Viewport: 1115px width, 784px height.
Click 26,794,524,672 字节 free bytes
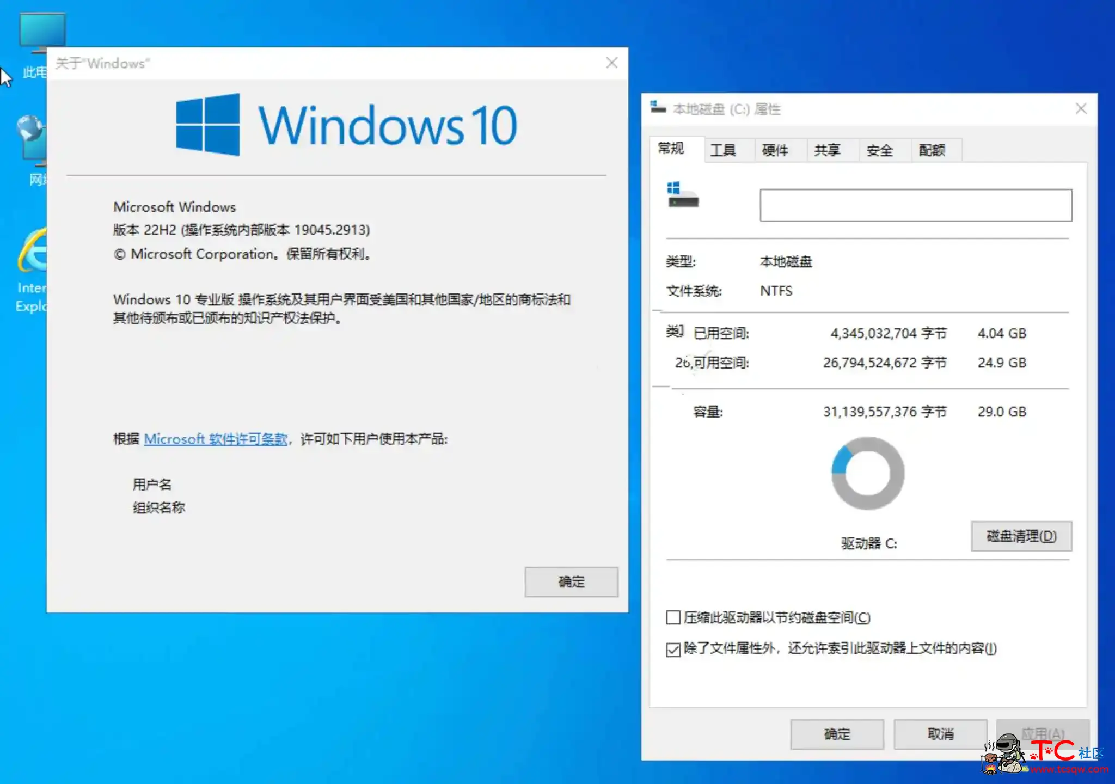[885, 363]
